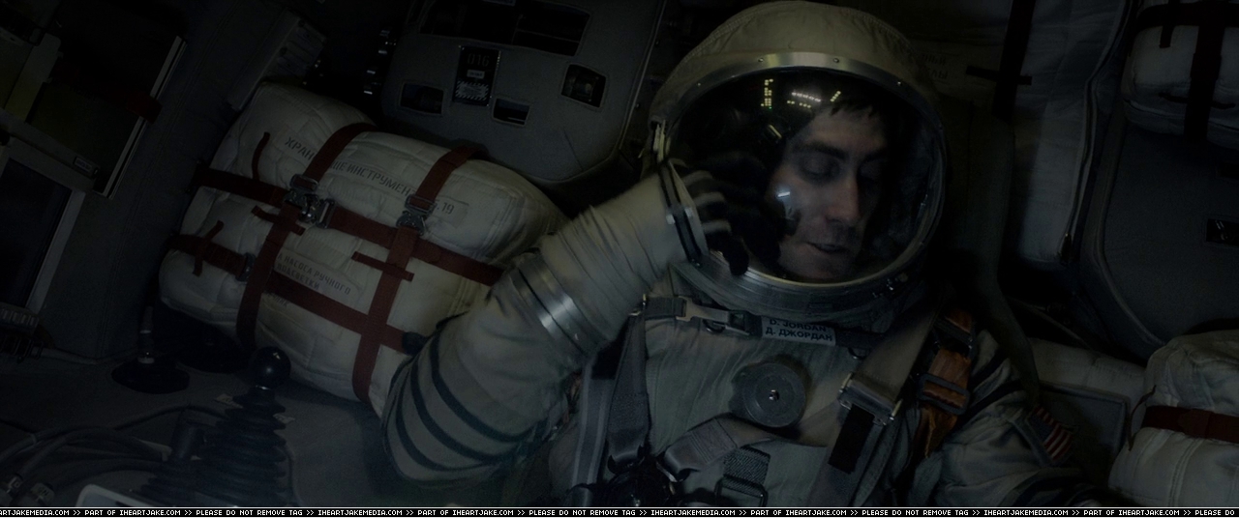Select the orange harness strap on shoulder
Screen dimensions: 1239x518
click(x=945, y=382)
